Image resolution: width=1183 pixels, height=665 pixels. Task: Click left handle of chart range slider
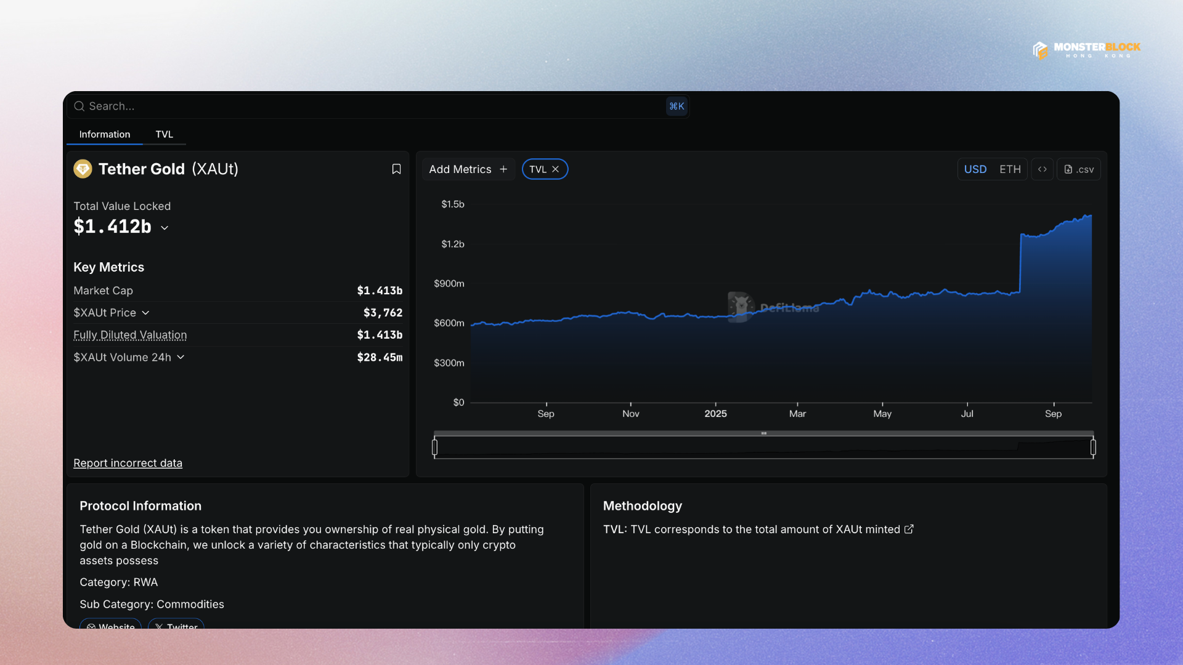[435, 447]
